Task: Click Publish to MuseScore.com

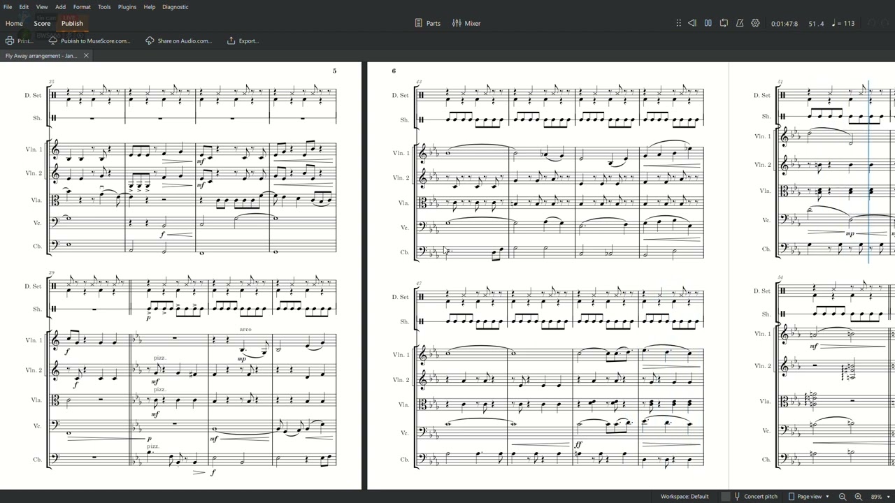Action: click(x=89, y=41)
